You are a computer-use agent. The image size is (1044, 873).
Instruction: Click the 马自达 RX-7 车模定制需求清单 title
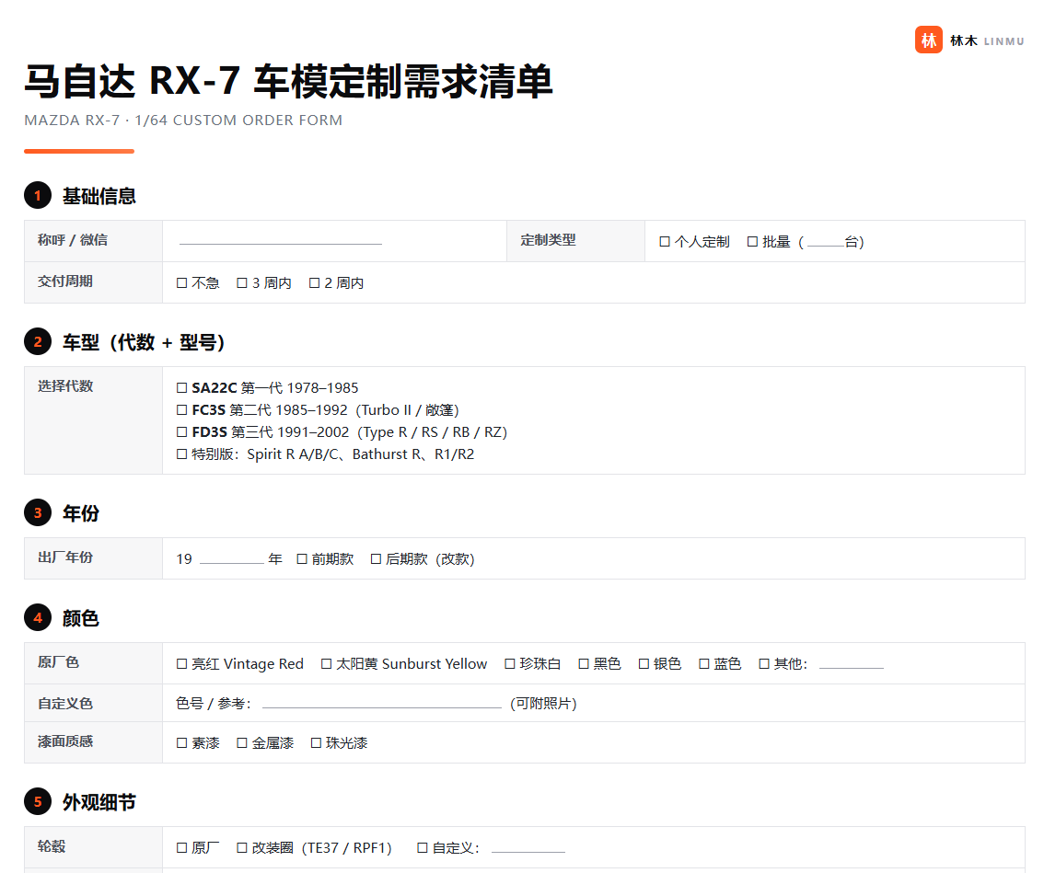pyautogui.click(x=288, y=81)
